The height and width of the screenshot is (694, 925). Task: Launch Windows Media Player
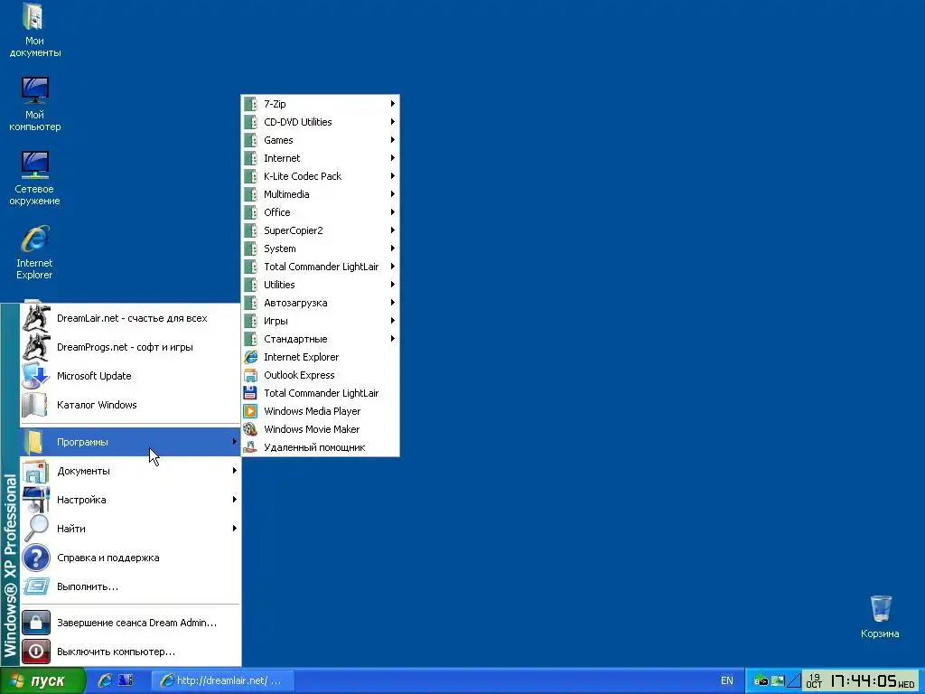[x=321, y=411]
